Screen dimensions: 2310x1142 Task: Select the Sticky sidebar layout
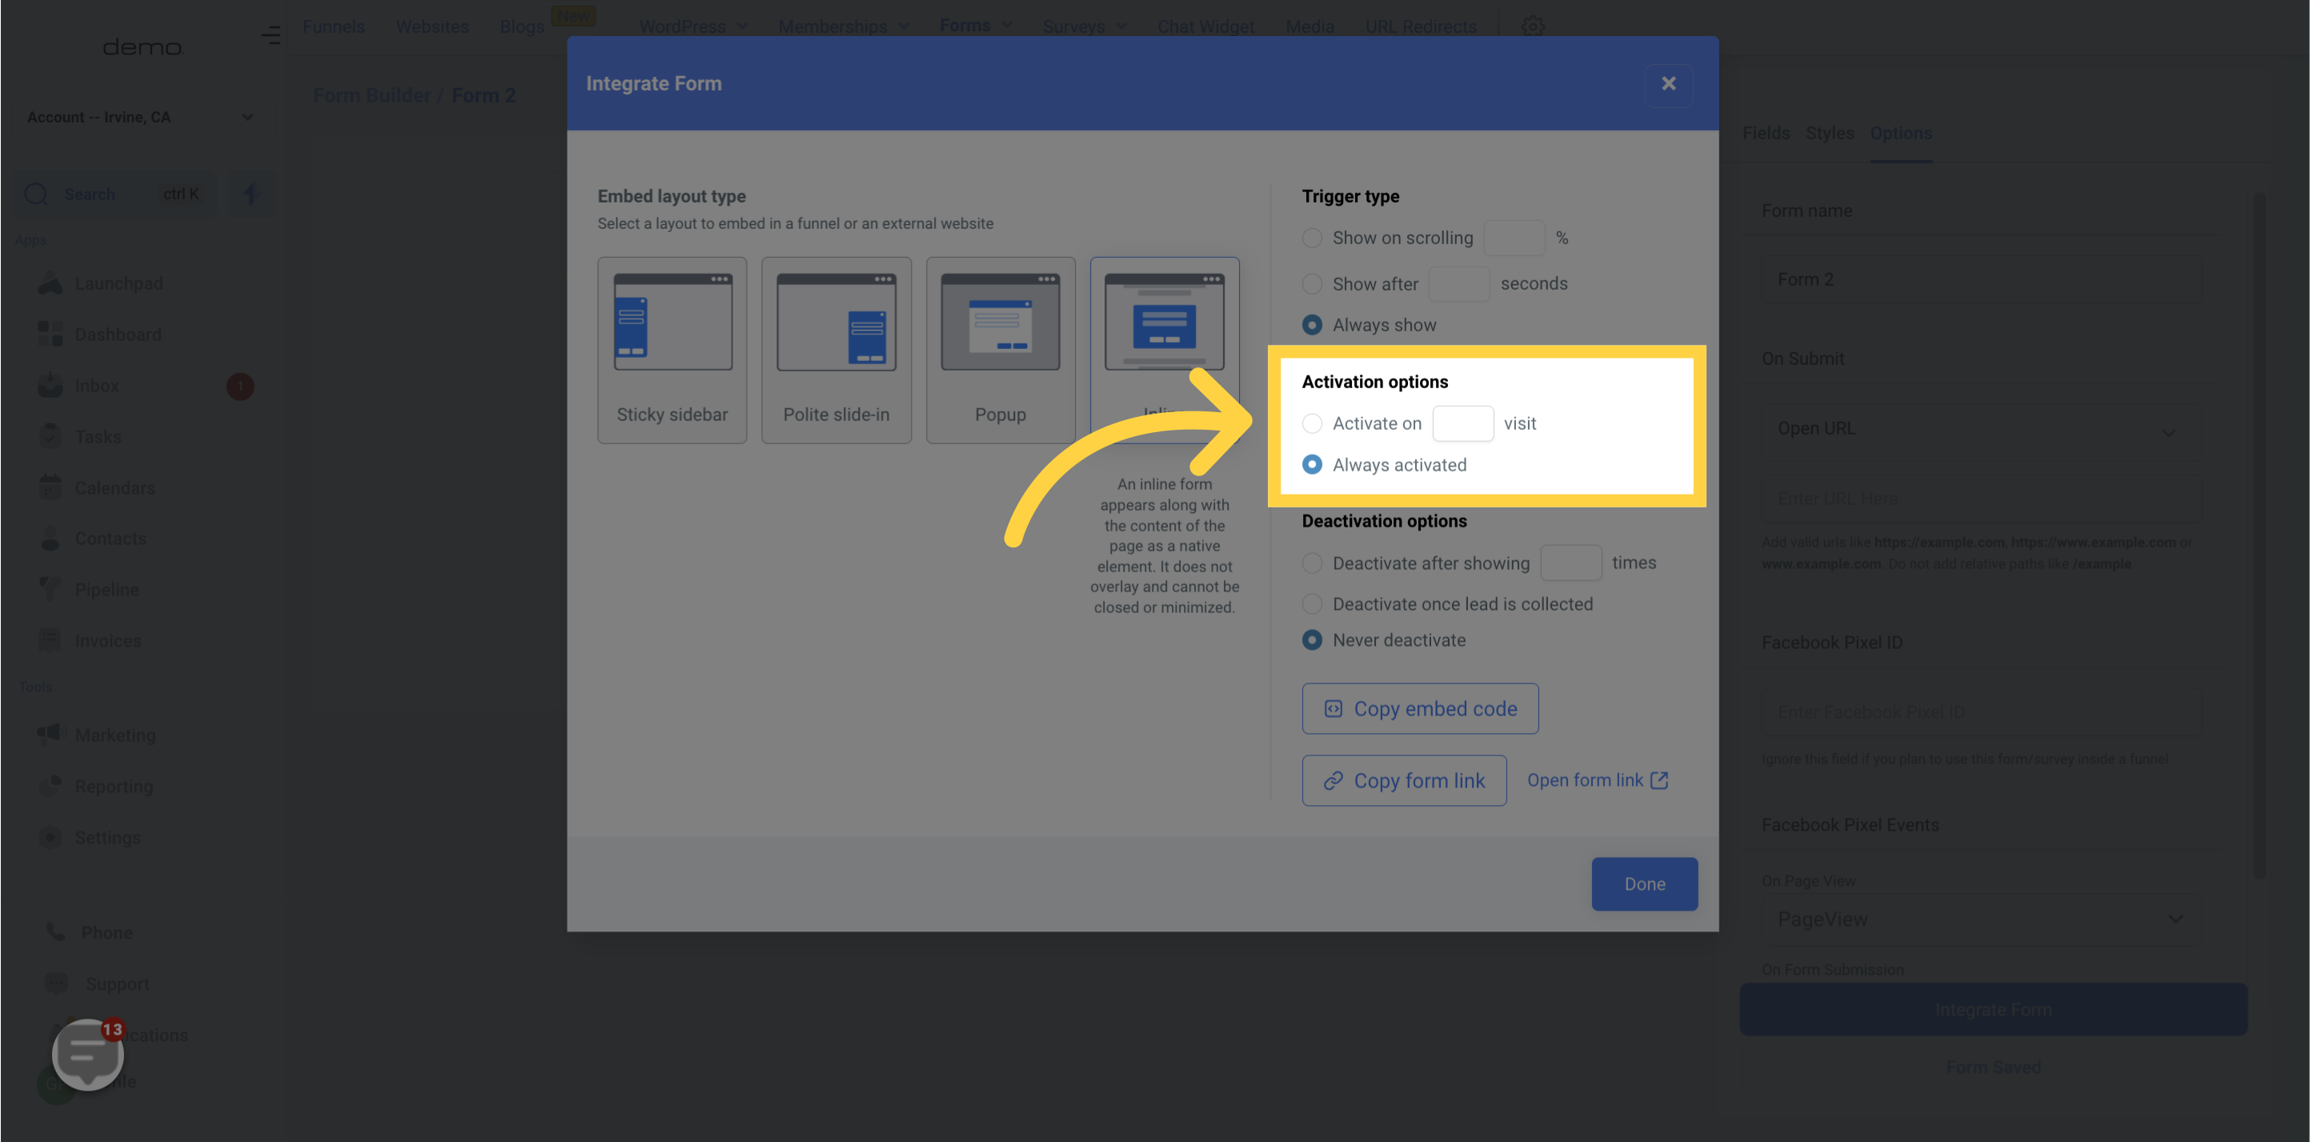(672, 350)
